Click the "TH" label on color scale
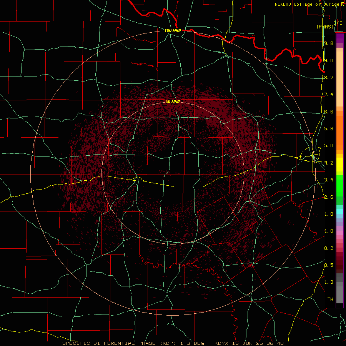This screenshot has height=346, width=346. [x=330, y=299]
